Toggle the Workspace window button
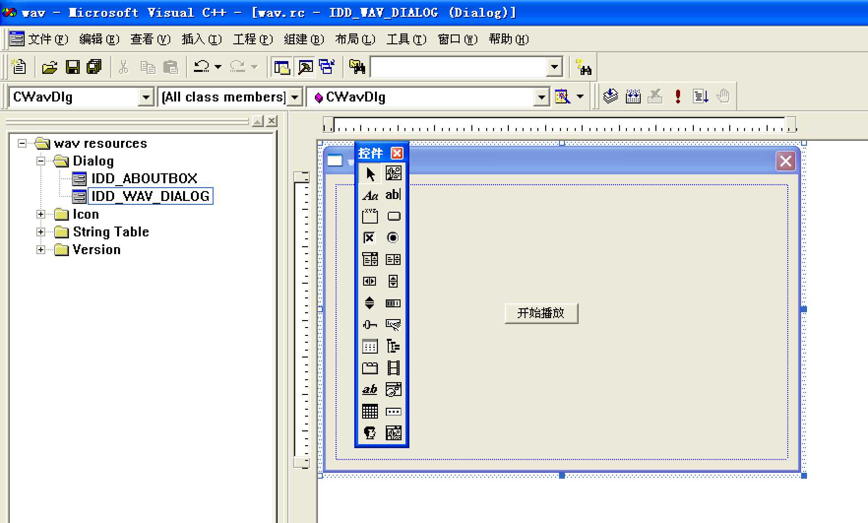The width and height of the screenshot is (868, 523). [x=282, y=66]
